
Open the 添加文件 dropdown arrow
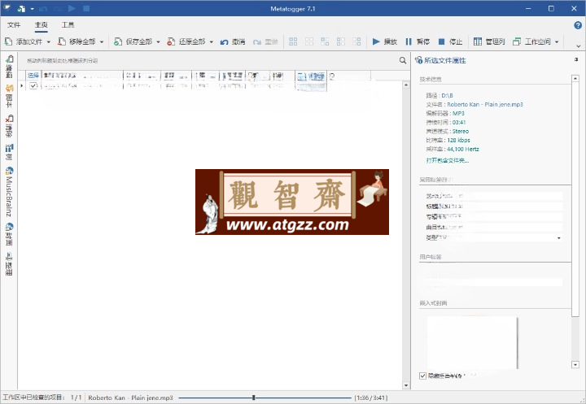tap(49, 41)
